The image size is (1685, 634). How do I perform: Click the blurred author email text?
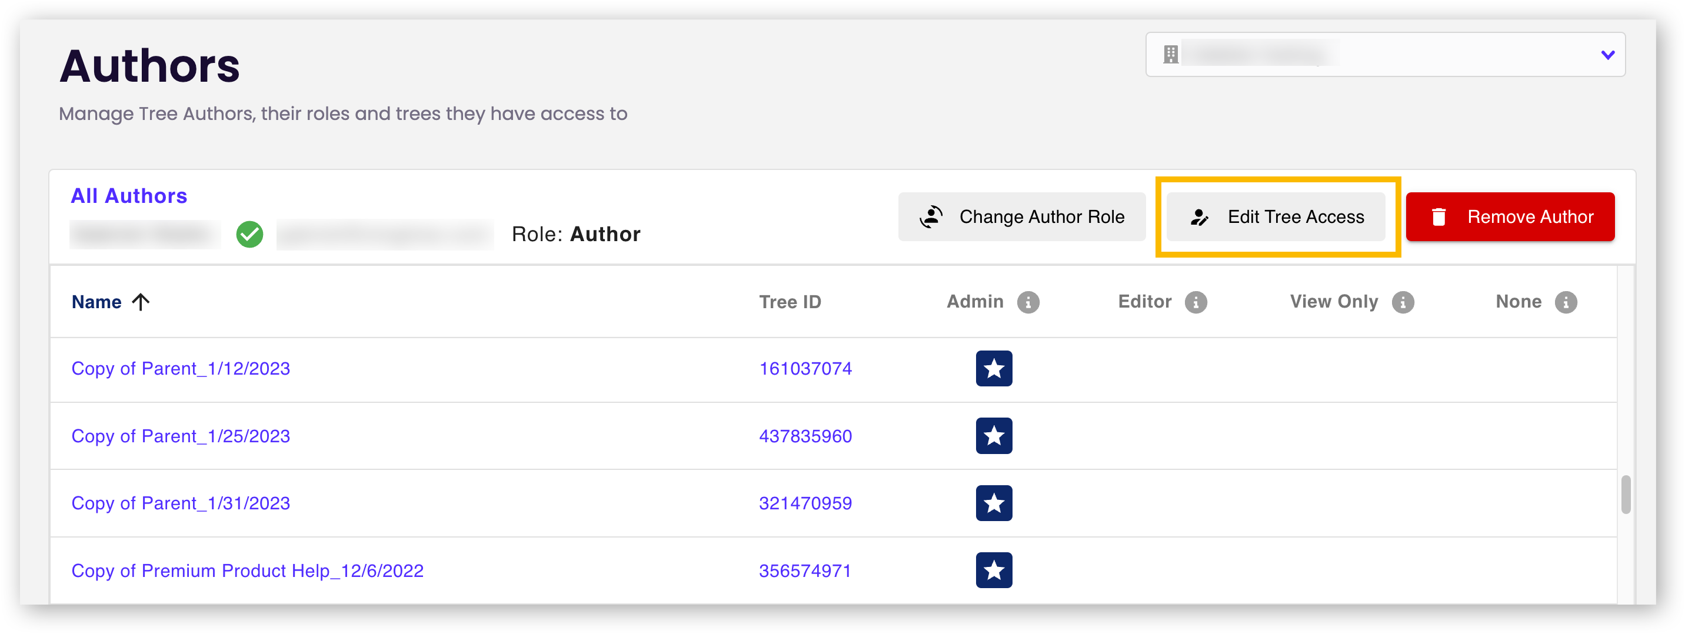(x=385, y=235)
